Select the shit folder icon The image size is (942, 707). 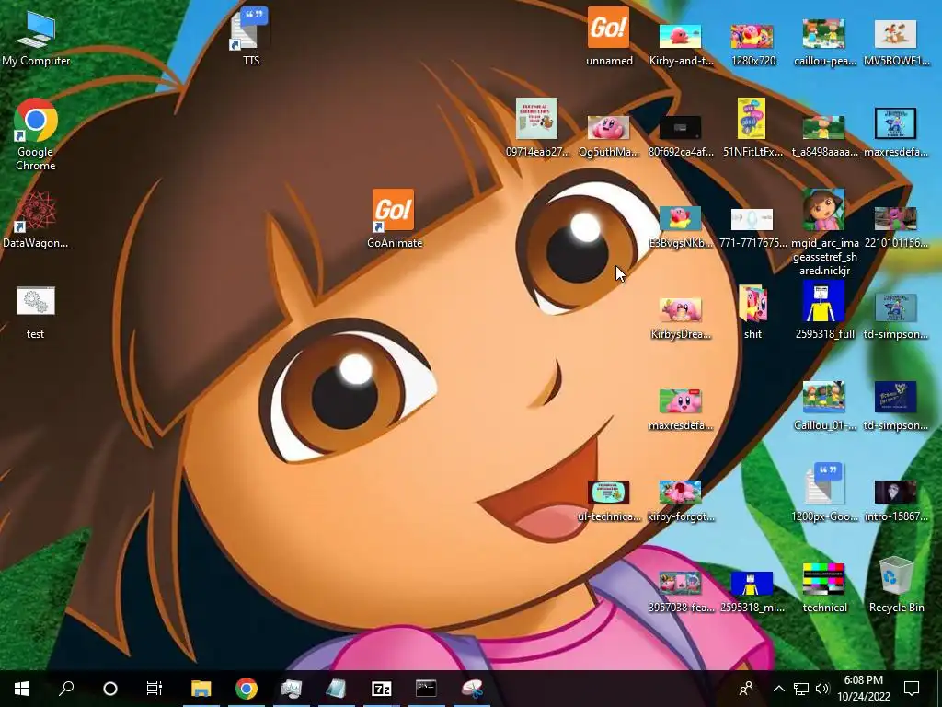[x=752, y=311]
